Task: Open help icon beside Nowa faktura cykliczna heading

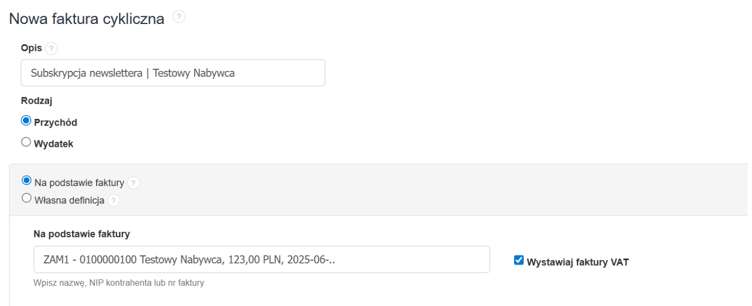Action: pos(179,17)
